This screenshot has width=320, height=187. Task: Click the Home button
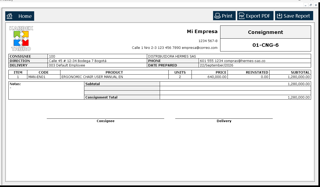coord(20,16)
